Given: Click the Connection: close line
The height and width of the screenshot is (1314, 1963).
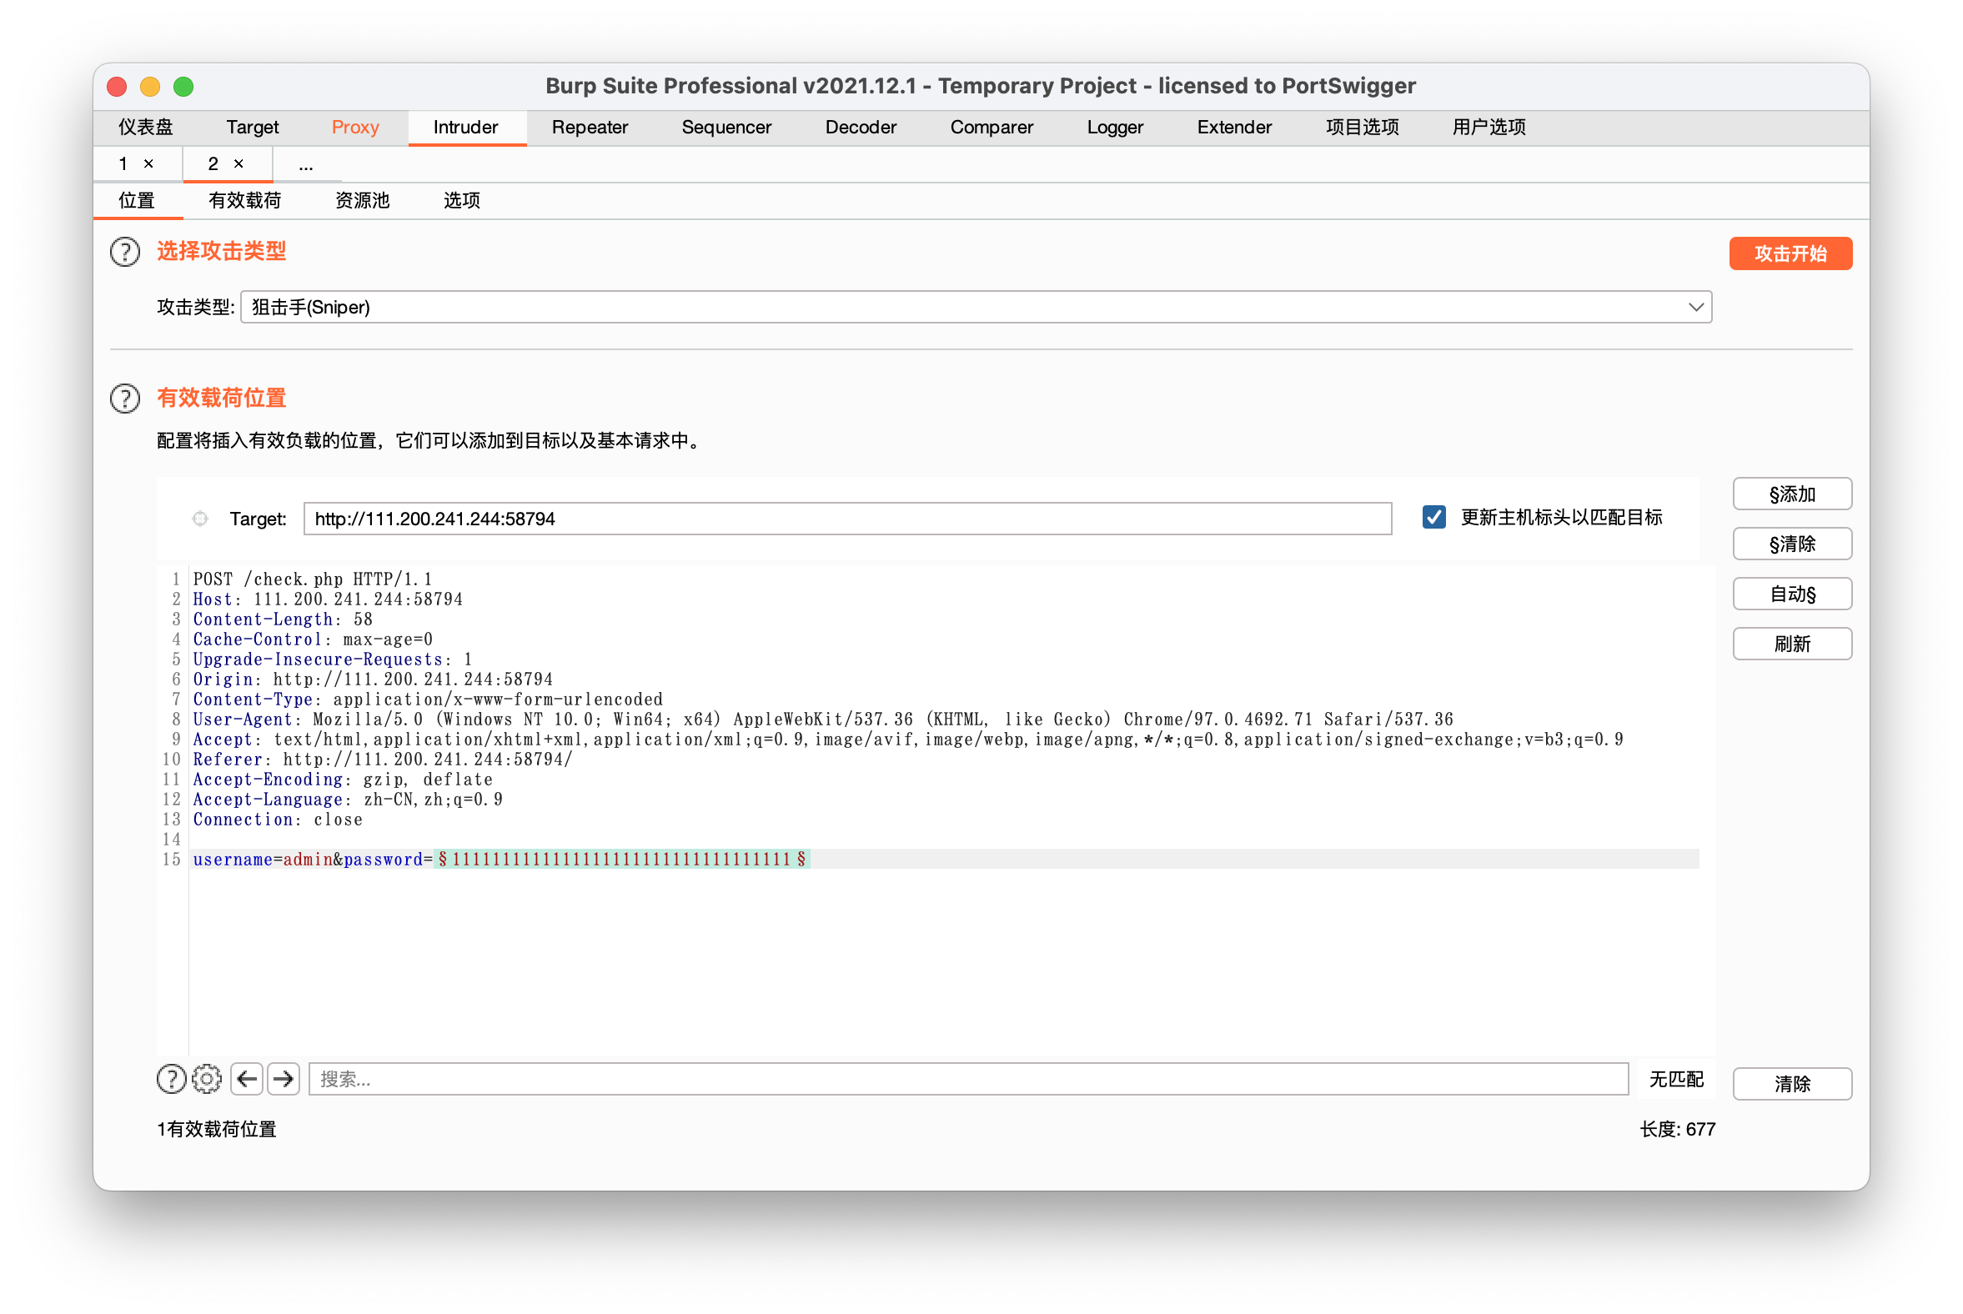Looking at the screenshot, I should (x=278, y=821).
